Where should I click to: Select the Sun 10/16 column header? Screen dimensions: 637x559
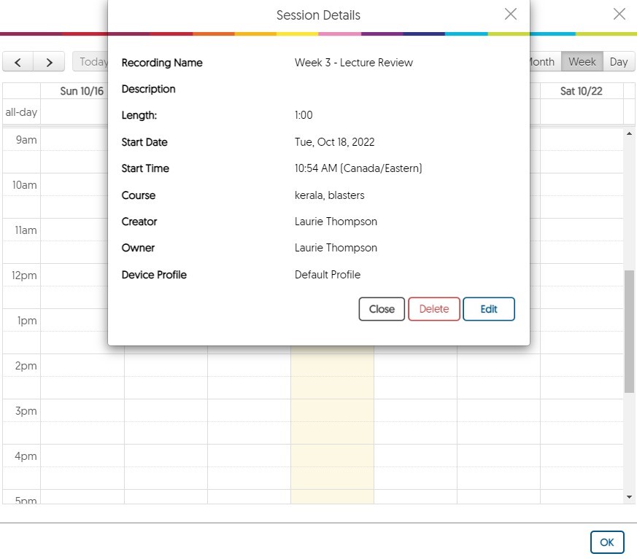tap(82, 91)
